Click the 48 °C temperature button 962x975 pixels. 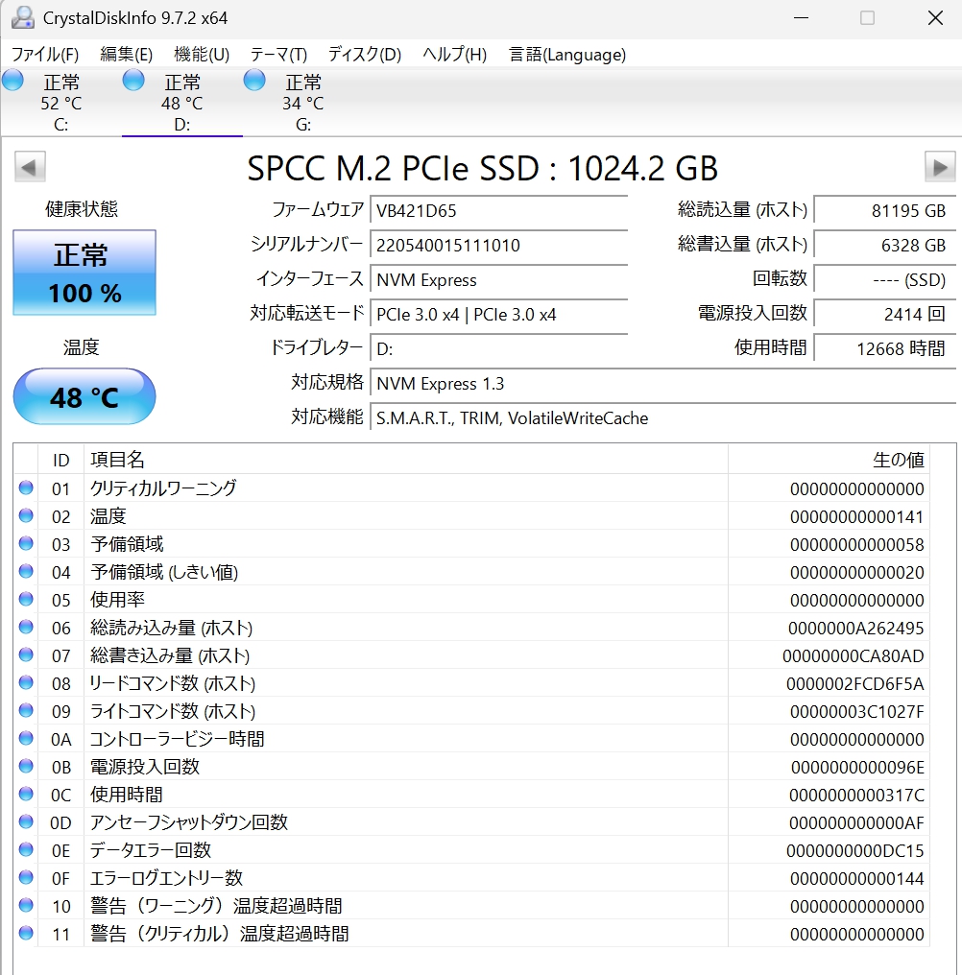tap(84, 396)
